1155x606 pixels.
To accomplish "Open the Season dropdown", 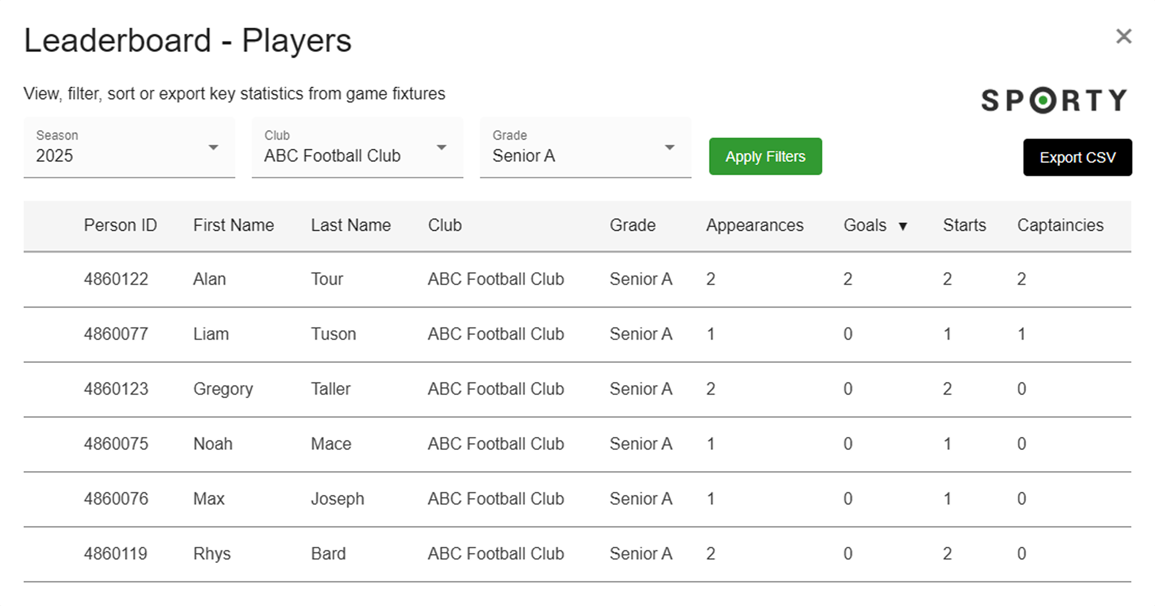I will (x=129, y=148).
